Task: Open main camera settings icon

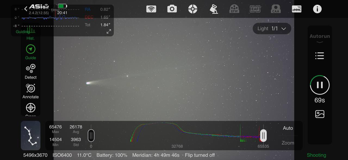Action: click(172, 9)
